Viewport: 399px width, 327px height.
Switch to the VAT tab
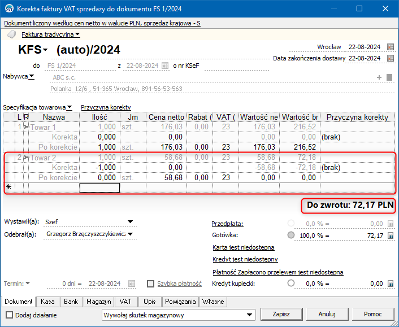(x=125, y=302)
